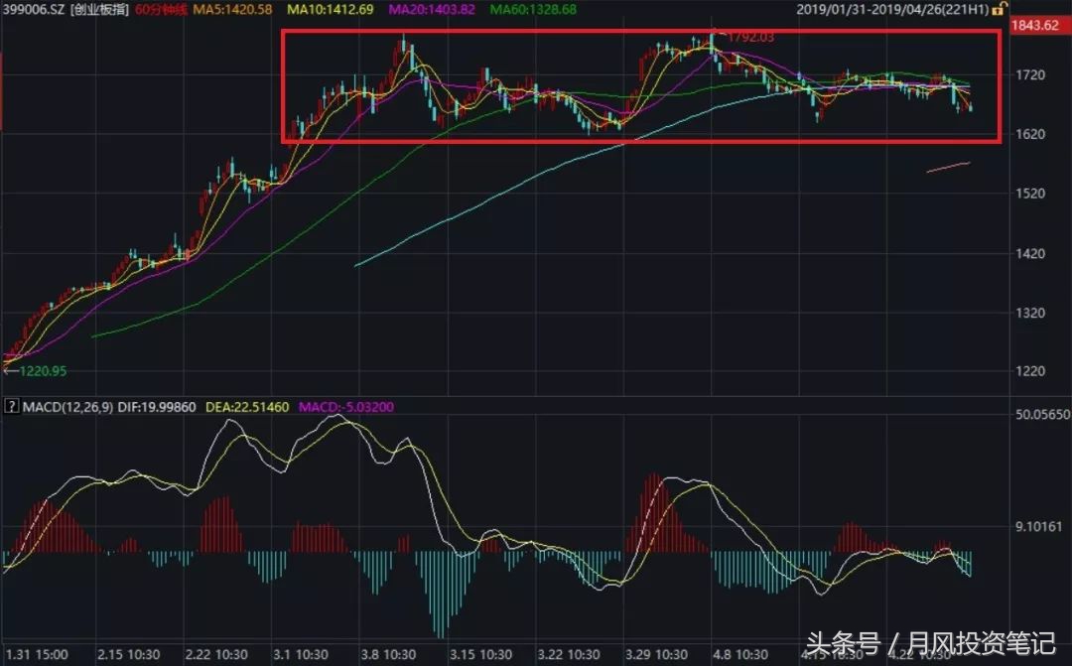Click the 1220 price axis label
1072x666 pixels.
pos(1030,371)
